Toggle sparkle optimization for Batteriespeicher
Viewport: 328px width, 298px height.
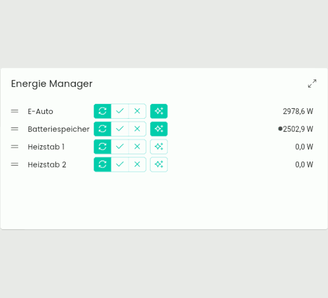click(159, 129)
